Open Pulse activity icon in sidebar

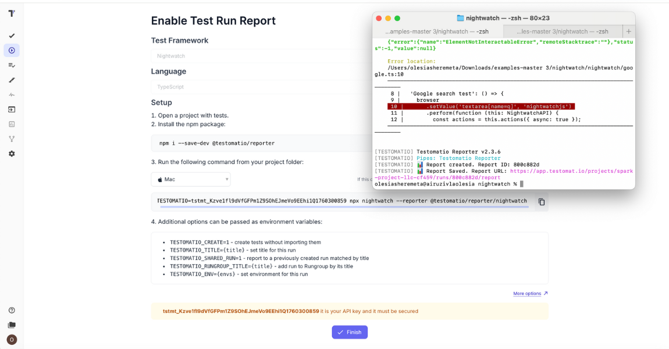(x=12, y=94)
